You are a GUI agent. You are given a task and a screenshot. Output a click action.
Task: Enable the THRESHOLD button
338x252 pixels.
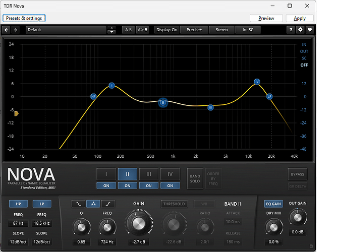coord(174,204)
